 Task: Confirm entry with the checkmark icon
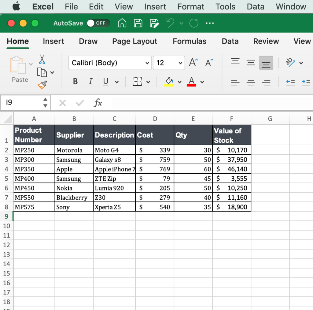pyautogui.click(x=80, y=103)
